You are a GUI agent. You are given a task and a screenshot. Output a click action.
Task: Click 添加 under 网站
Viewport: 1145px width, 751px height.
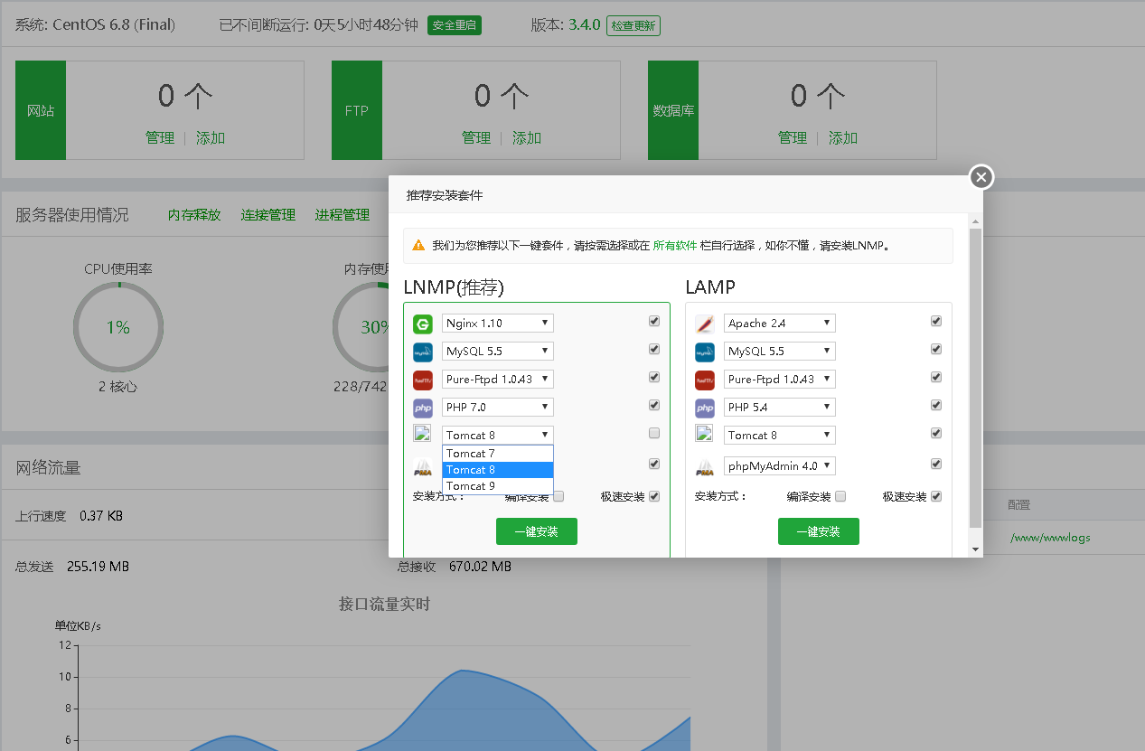click(x=211, y=138)
